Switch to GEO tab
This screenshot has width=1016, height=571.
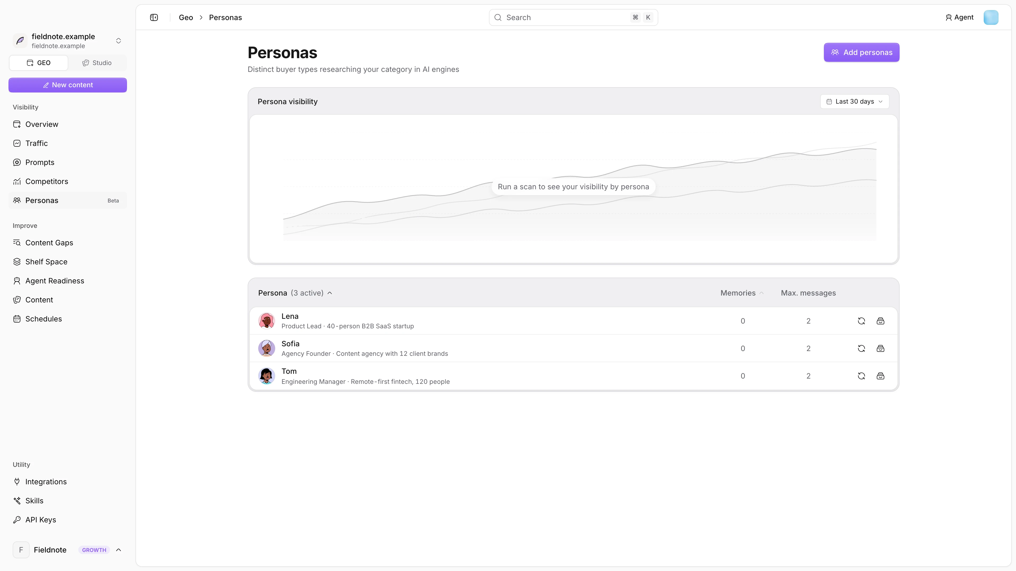pyautogui.click(x=39, y=63)
